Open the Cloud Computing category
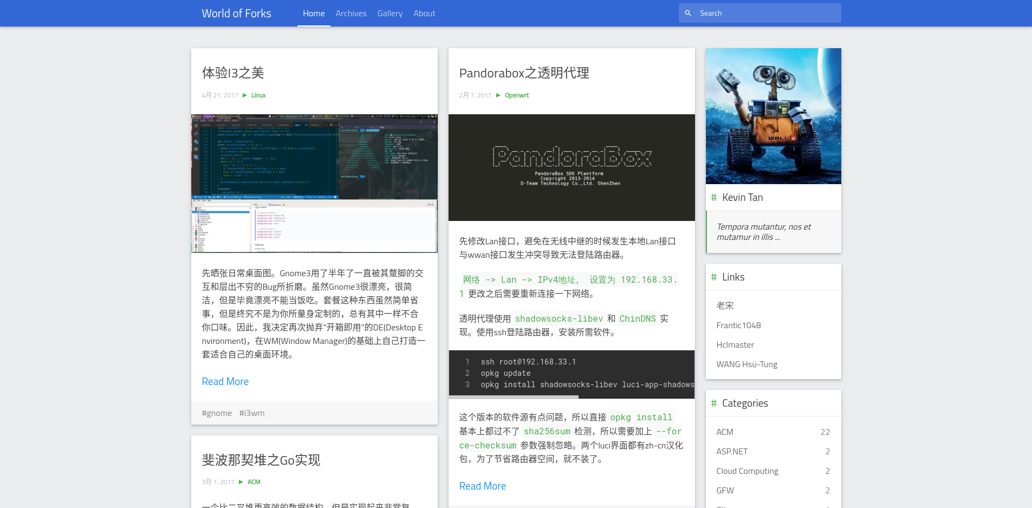Viewport: 1032px width, 508px height. tap(747, 471)
